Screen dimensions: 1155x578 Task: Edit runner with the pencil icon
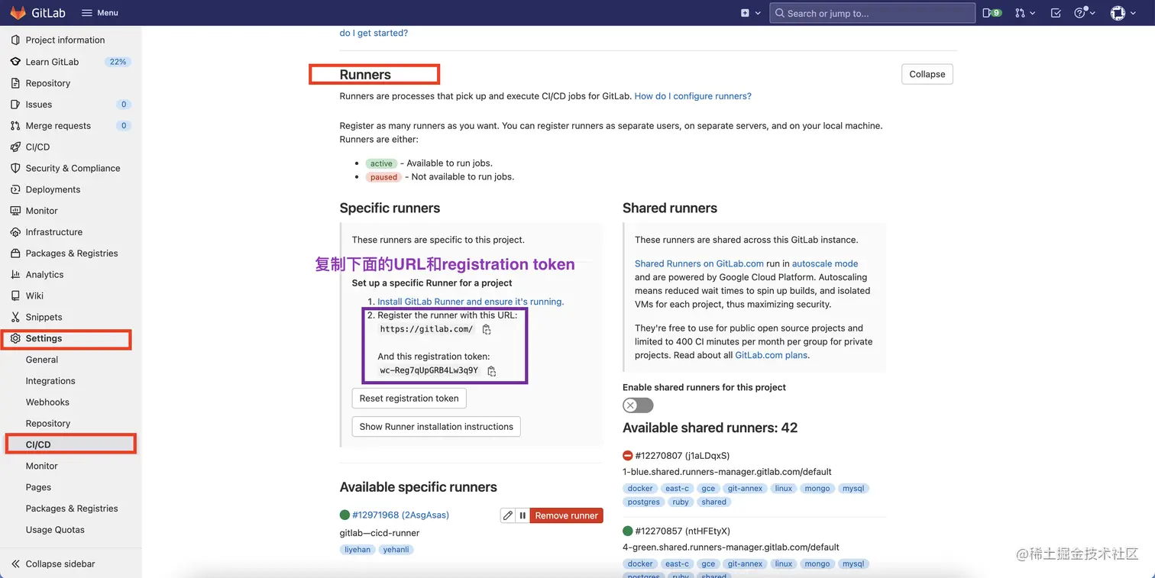508,515
